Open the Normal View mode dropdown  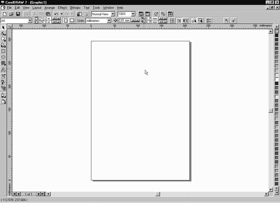coord(113,14)
